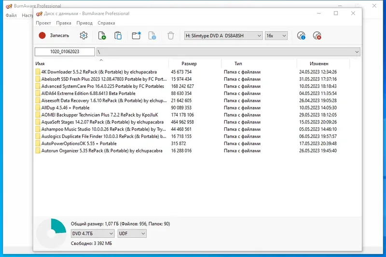
Task: Click folder icon of AIDA64 Extreme row
Action: (38, 93)
